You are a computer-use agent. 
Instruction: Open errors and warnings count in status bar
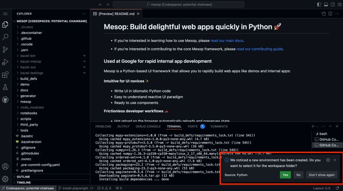(104, 188)
